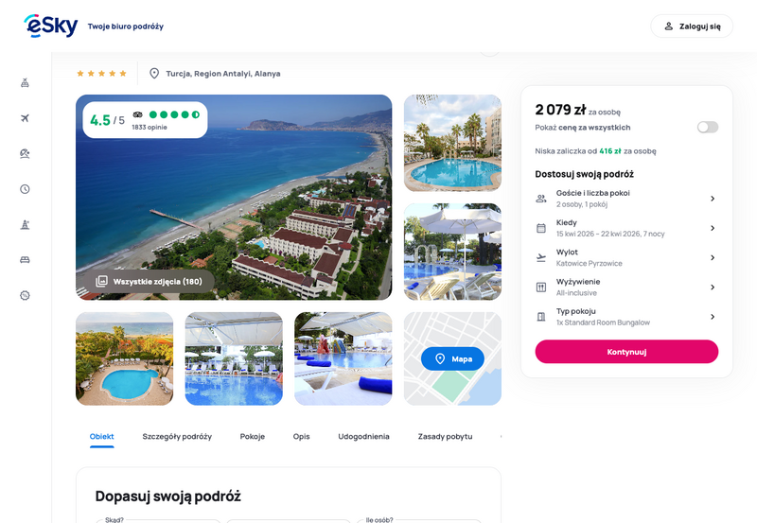The width and height of the screenshot is (757, 523).
Task: Expand the Wylot departure airport option
Action: point(626,257)
